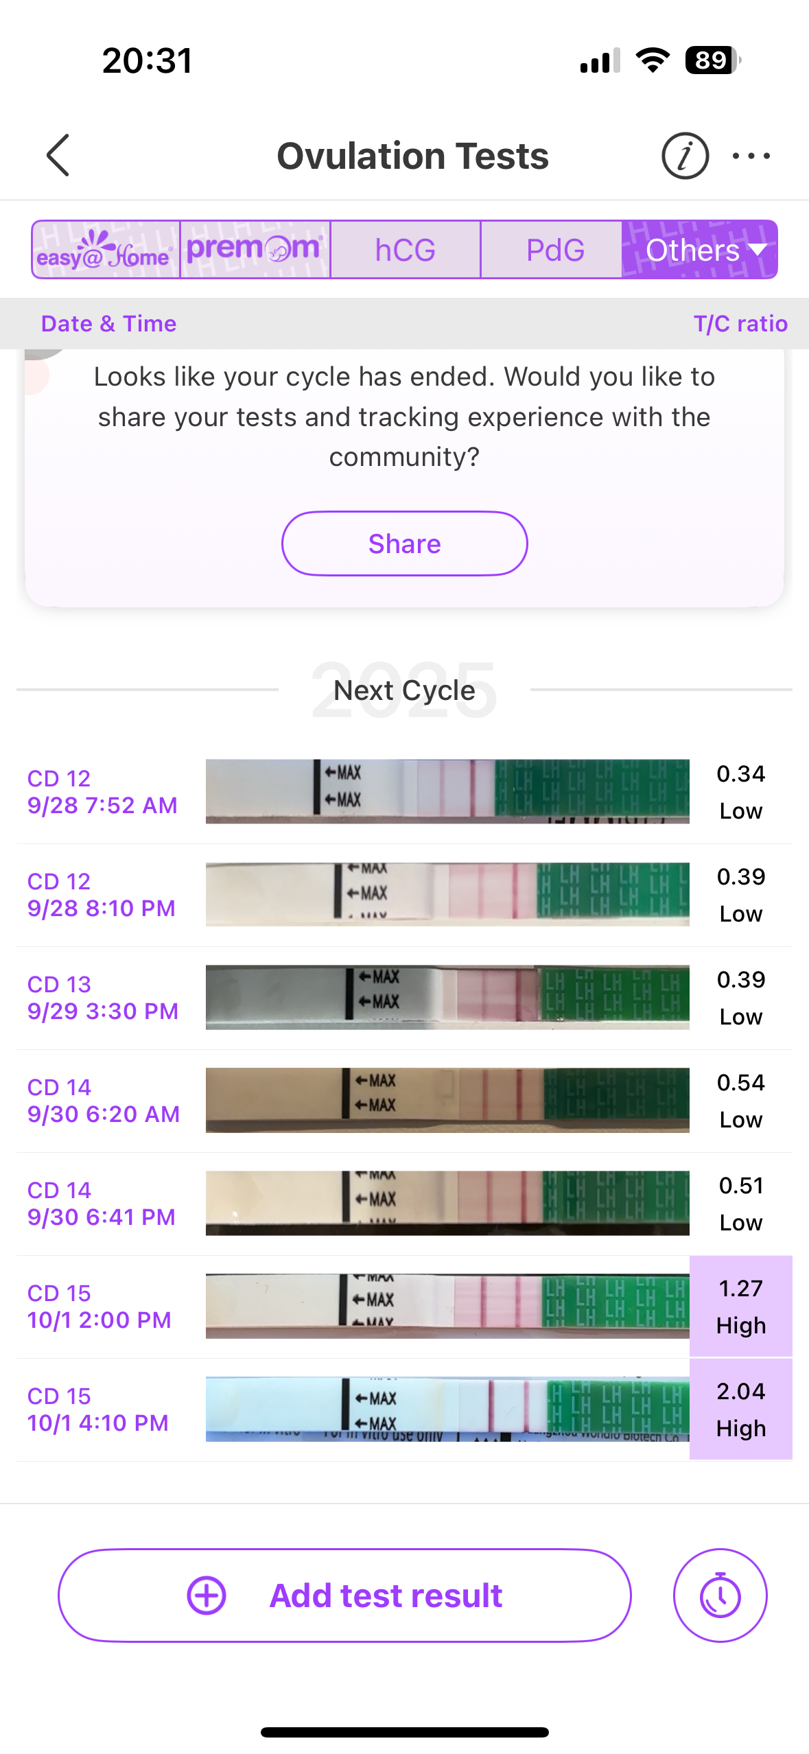This screenshot has width=809, height=1754.
Task: Tap the 2.04 High ratio result
Action: 740,1409
